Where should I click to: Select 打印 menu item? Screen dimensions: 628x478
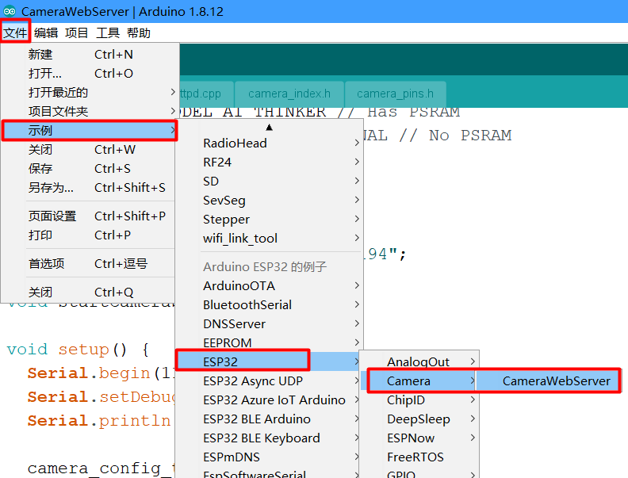[88, 235]
